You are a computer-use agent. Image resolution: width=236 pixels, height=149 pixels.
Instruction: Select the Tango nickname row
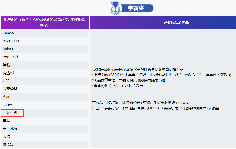[45, 33]
